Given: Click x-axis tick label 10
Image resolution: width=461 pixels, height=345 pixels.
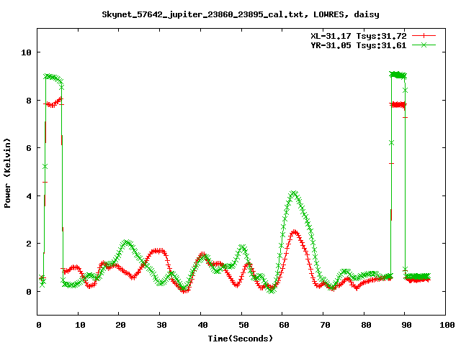Looking at the screenshot, I should (80, 325).
